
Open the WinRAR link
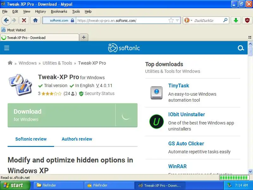tap(177, 166)
